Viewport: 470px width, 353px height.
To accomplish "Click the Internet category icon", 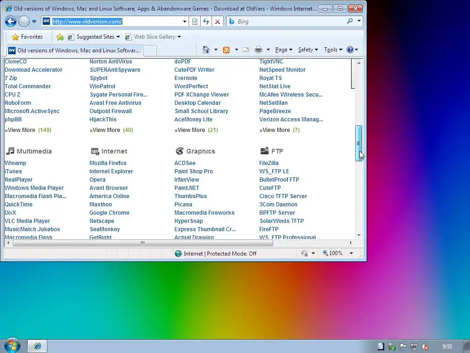I will (x=95, y=151).
